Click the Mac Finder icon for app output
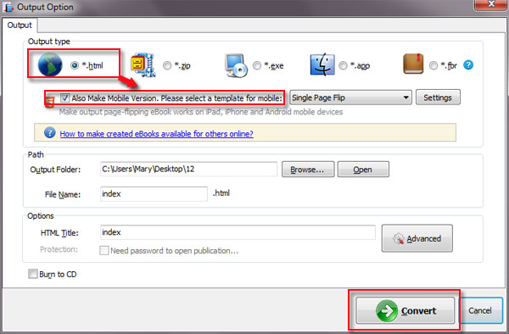The height and width of the screenshot is (334, 509). click(x=322, y=65)
